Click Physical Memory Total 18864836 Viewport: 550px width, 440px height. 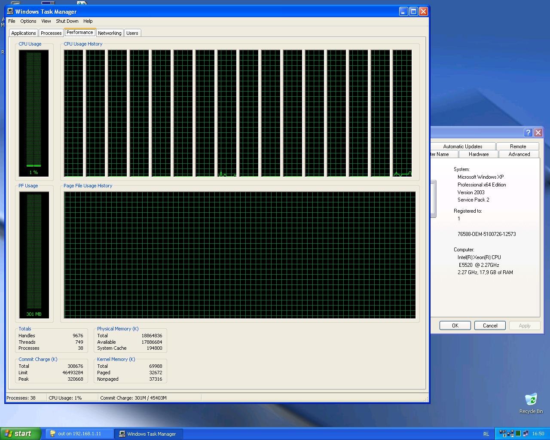(152, 336)
